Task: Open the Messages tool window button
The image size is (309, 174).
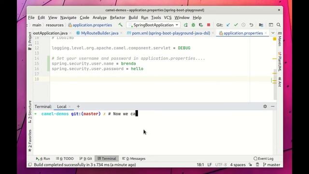Action: pyautogui.click(x=134, y=159)
